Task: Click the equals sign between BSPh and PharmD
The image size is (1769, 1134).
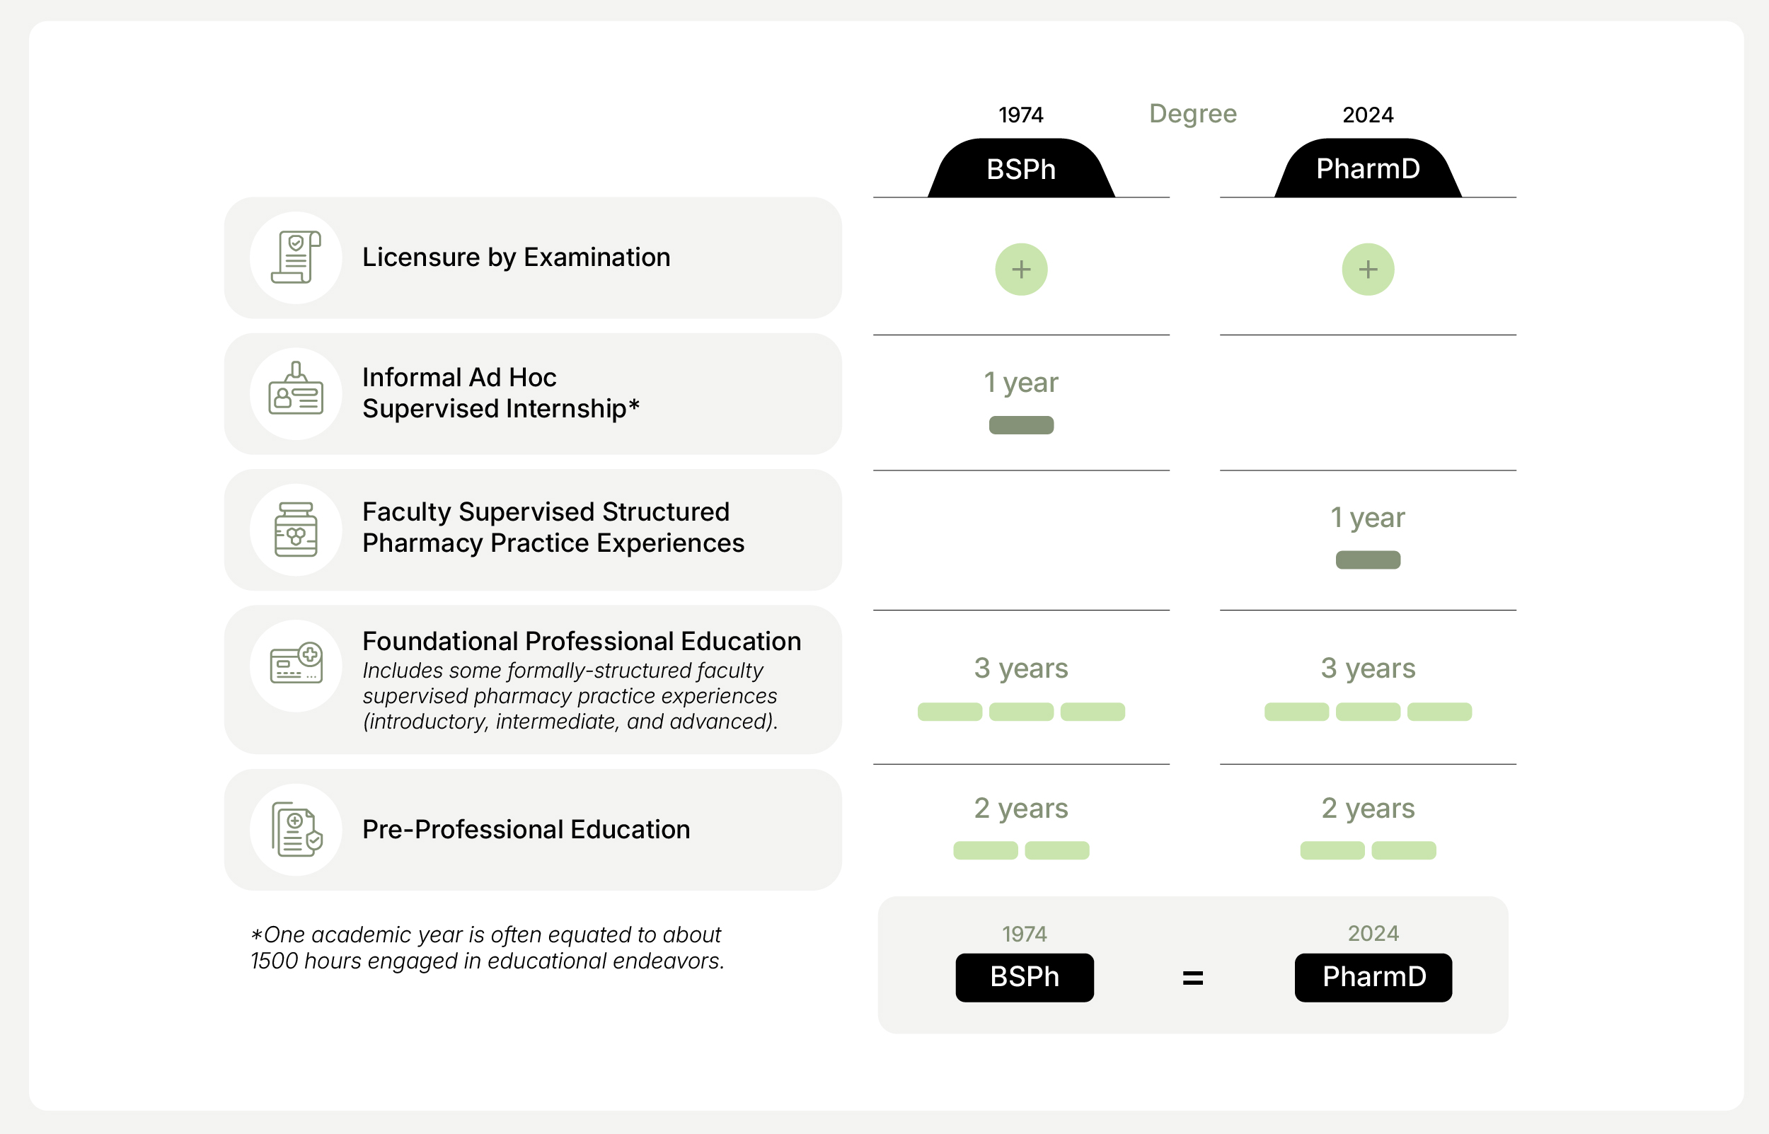Action: click(x=1192, y=978)
